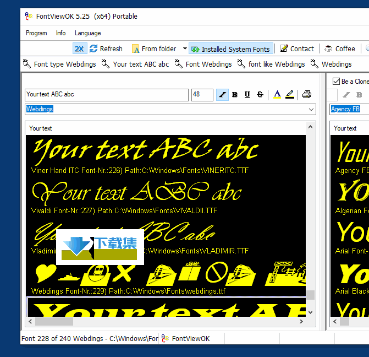This screenshot has width=369, height=357.
Task: Expand the Webdings font dropdown
Action: click(x=311, y=110)
